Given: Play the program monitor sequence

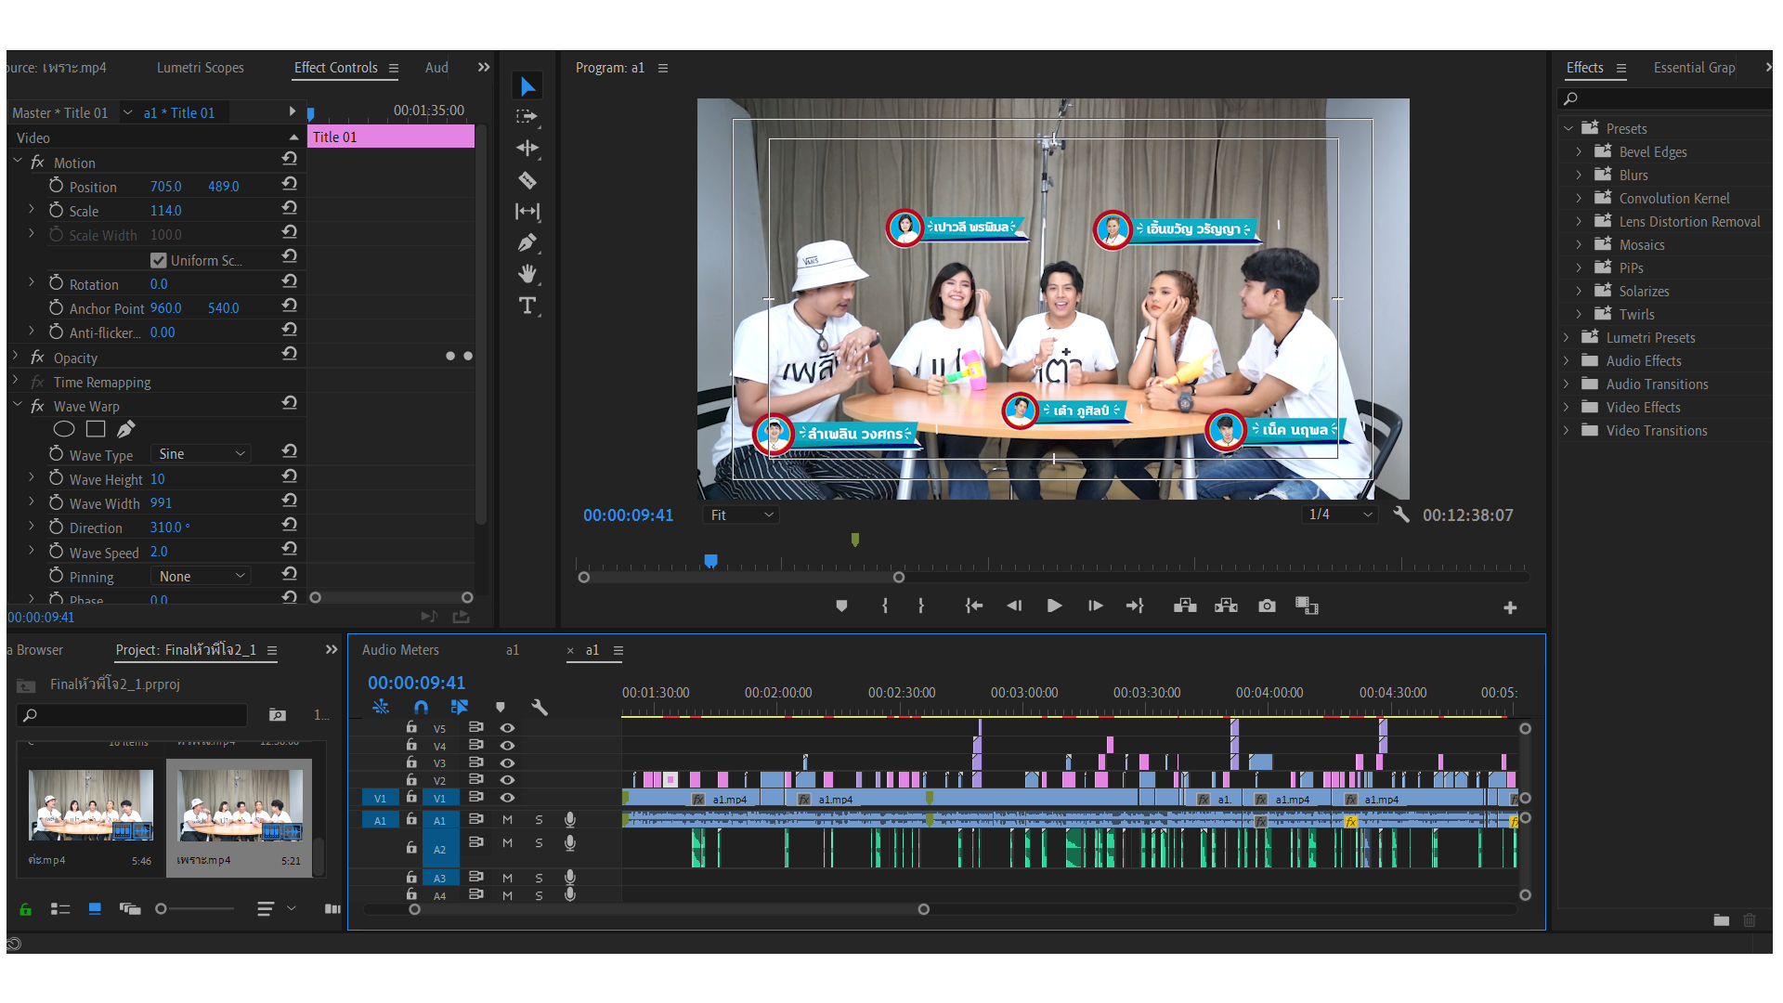Looking at the screenshot, I should click(1054, 606).
